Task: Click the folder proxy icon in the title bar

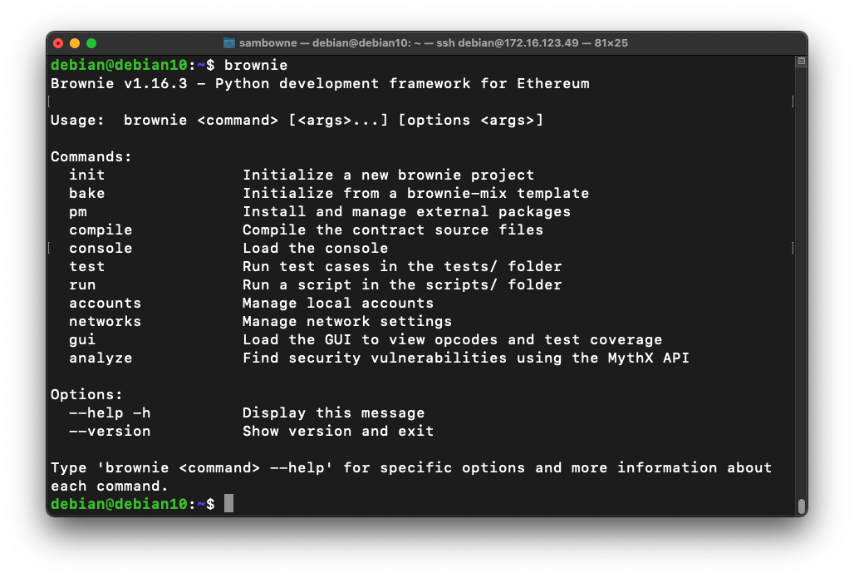Action: (230, 43)
